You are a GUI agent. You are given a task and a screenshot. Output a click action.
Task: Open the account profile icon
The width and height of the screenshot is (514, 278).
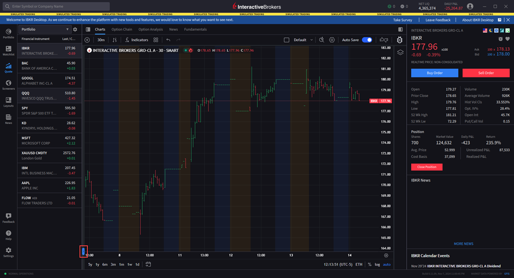470,7
